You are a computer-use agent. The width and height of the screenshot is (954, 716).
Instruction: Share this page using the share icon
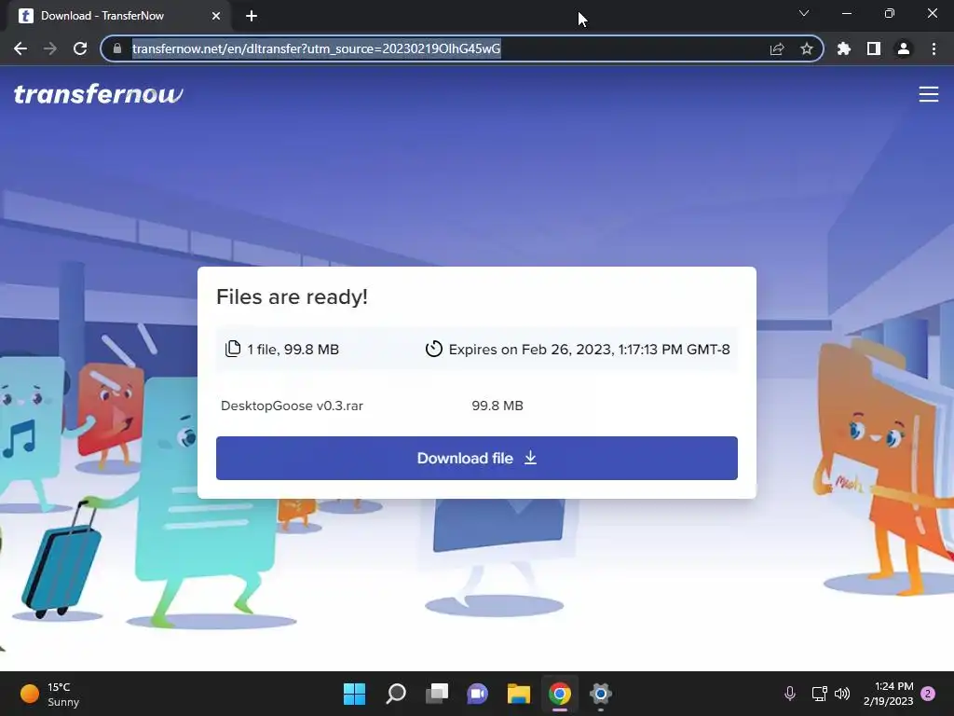click(x=777, y=48)
